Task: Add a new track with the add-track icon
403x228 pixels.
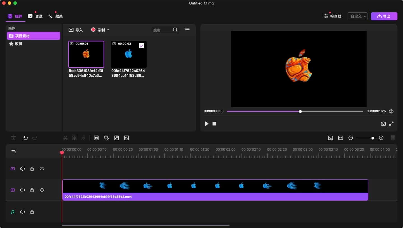Action: (x=14, y=151)
